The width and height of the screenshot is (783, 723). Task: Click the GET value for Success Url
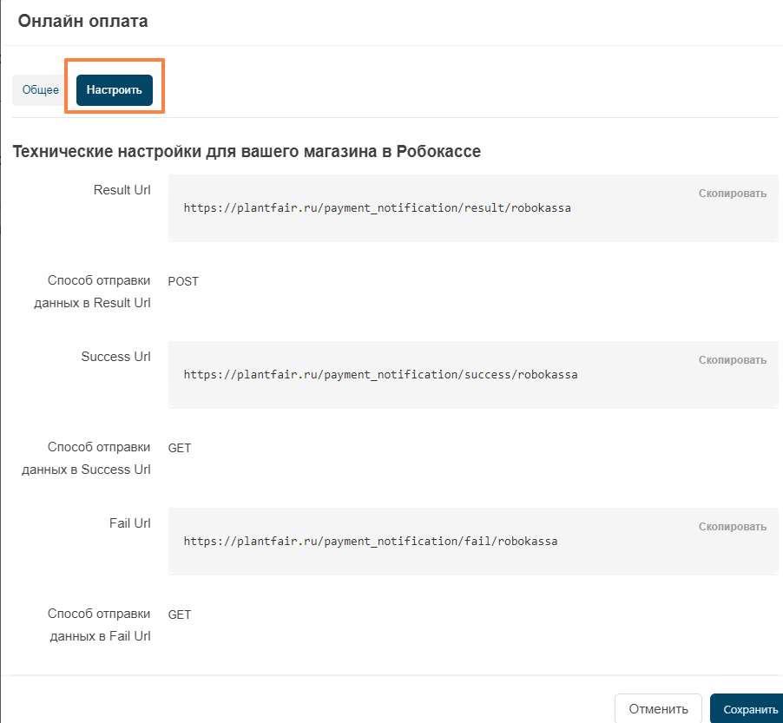coord(180,449)
